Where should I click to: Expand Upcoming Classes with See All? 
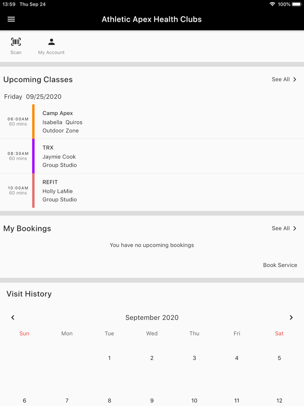point(284,80)
